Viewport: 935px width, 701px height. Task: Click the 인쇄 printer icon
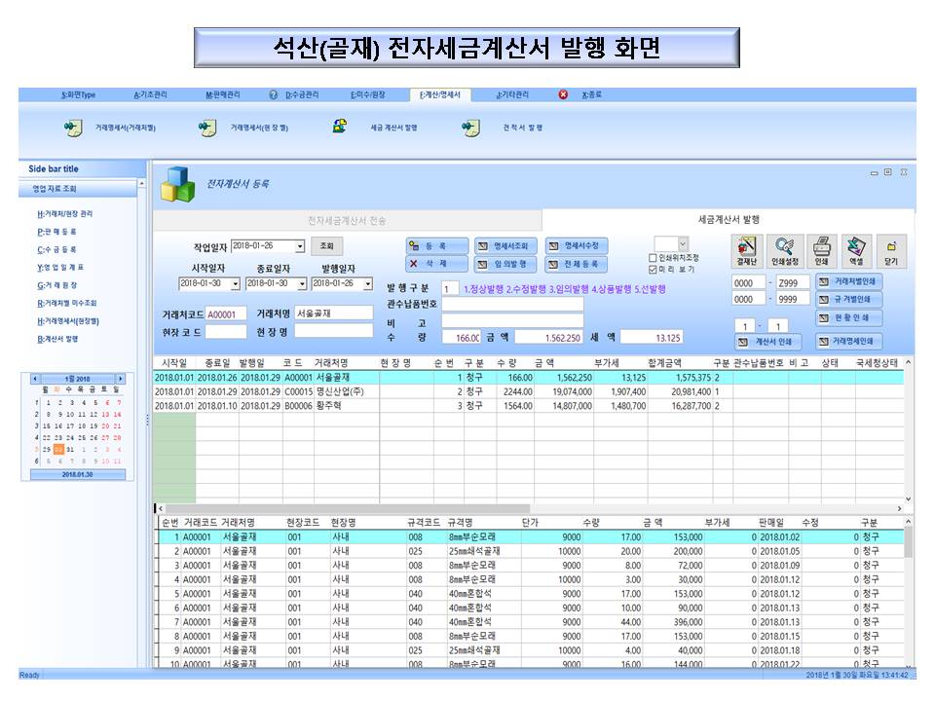[821, 249]
